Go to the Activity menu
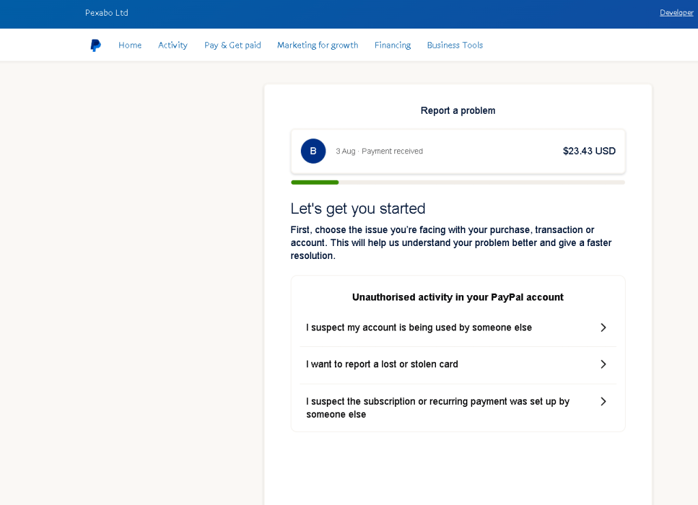Image resolution: width=698 pixels, height=505 pixels. pyautogui.click(x=173, y=46)
